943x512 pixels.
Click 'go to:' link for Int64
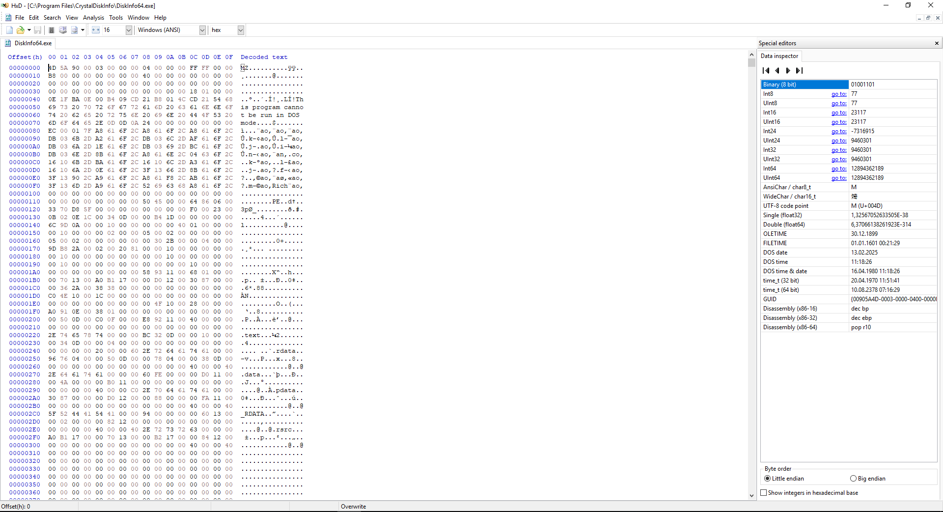pyautogui.click(x=839, y=169)
